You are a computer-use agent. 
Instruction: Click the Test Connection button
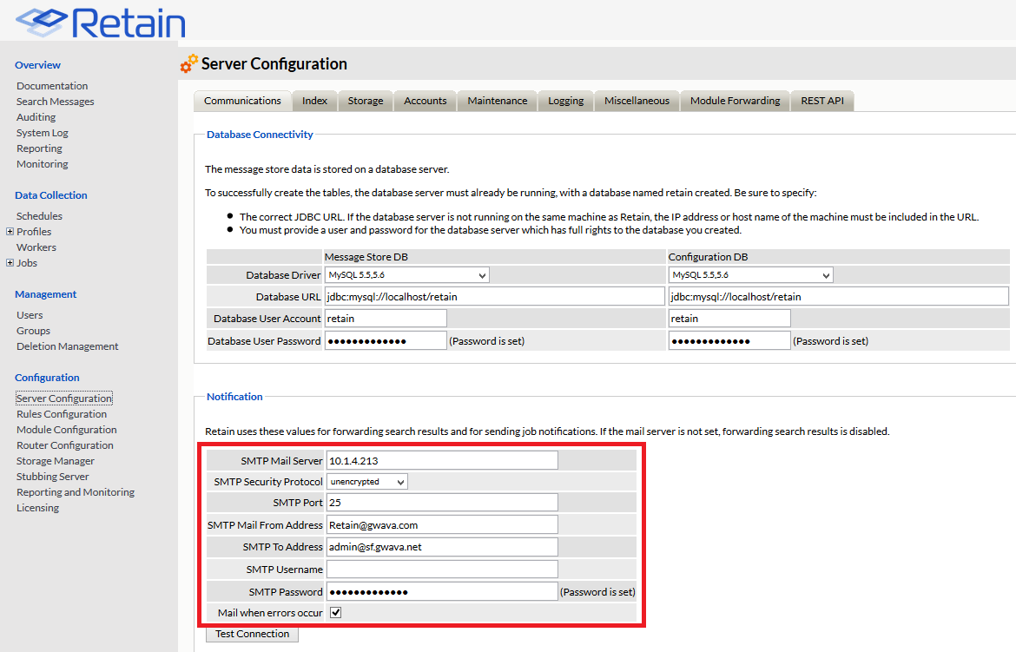(252, 634)
